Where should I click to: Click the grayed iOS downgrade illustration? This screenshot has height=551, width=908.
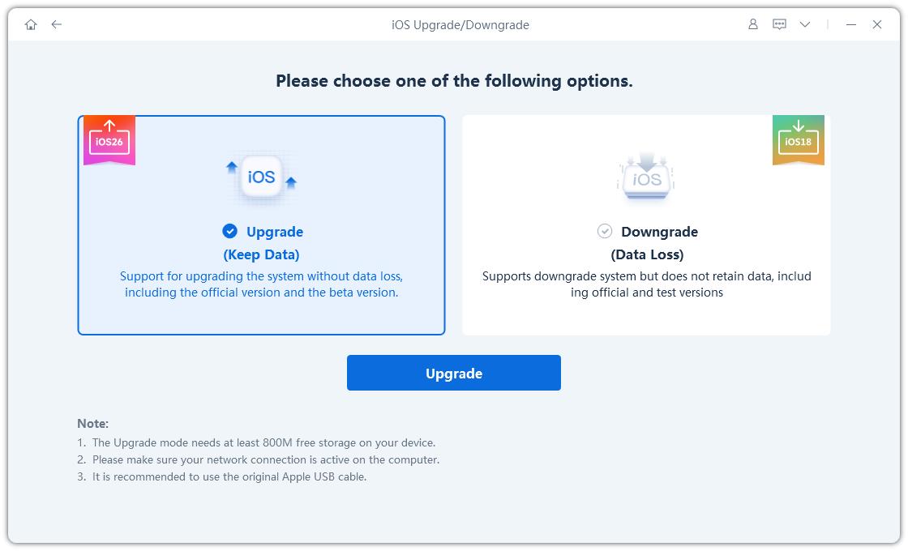[645, 177]
